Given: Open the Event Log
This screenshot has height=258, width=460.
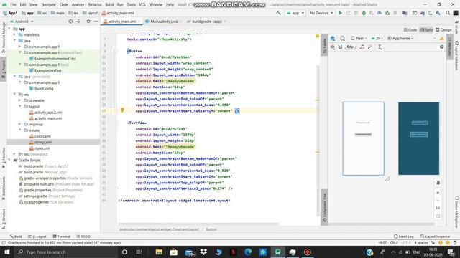Looking at the screenshot, I should [404, 236].
